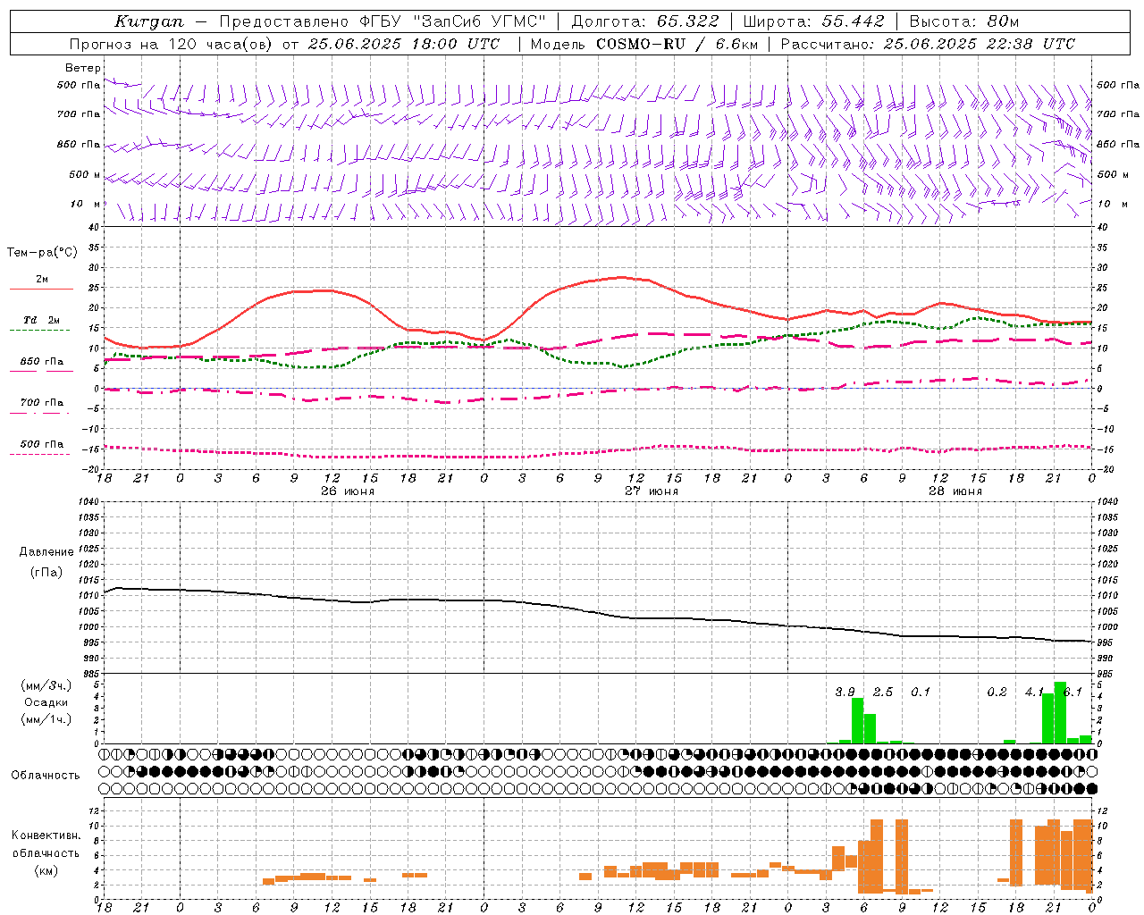Viewport: 1144px width, 915px height.
Task: Click the Долгота: 65.322 value
Action: point(644,21)
